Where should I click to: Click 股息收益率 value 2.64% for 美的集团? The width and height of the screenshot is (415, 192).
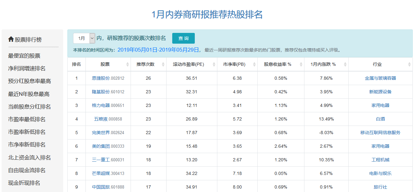[x=281, y=146]
